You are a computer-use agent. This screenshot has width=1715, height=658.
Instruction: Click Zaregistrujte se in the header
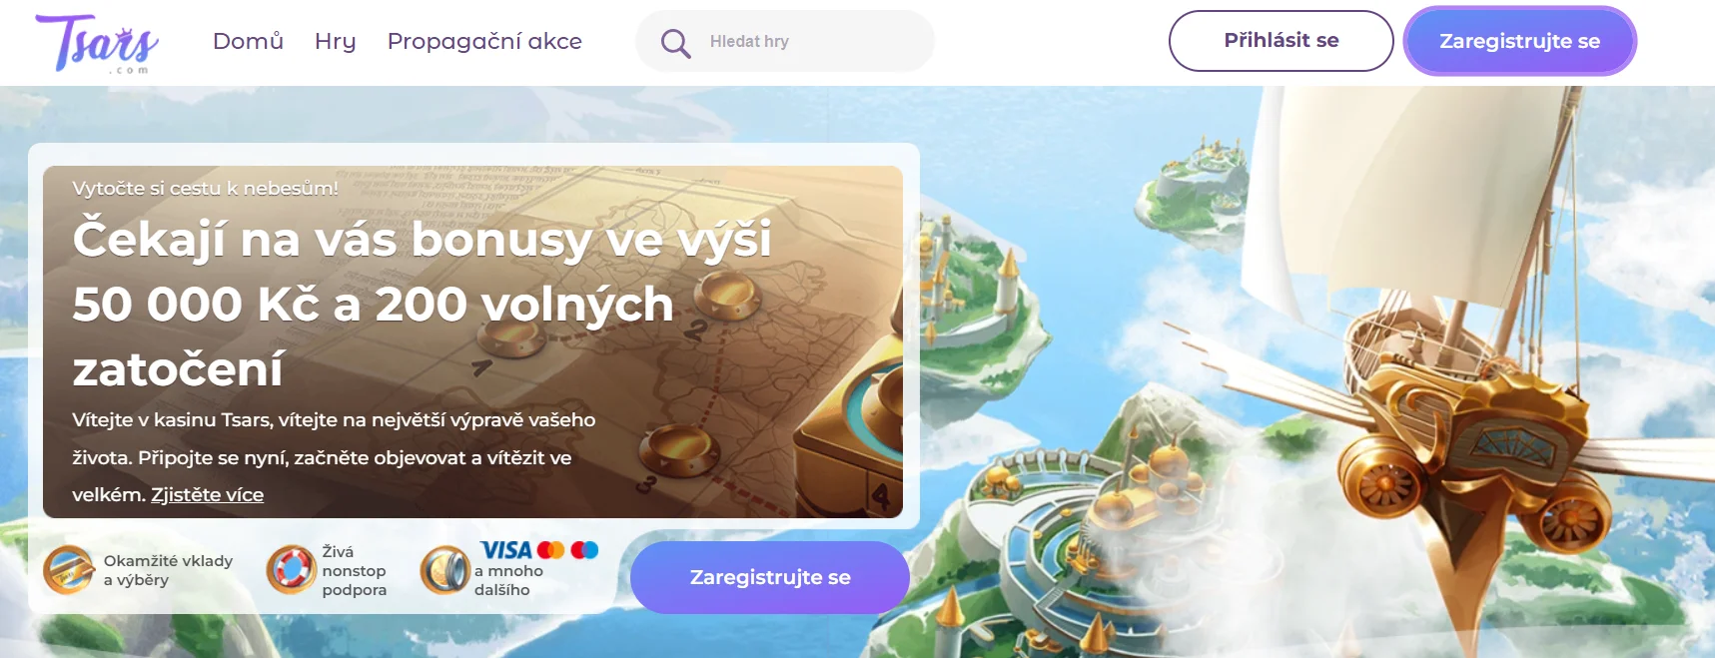(x=1520, y=41)
